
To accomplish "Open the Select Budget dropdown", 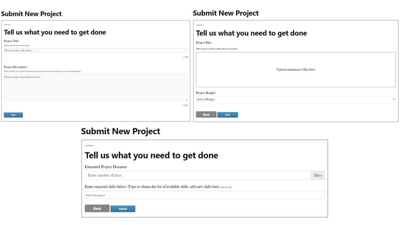I will tap(295, 99).
